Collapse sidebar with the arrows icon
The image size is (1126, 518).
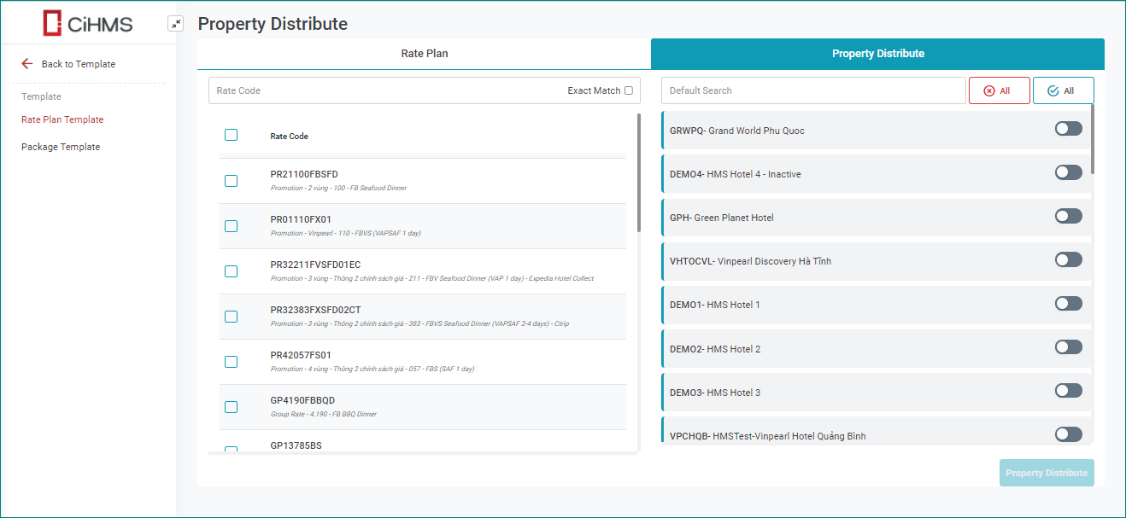coord(175,24)
